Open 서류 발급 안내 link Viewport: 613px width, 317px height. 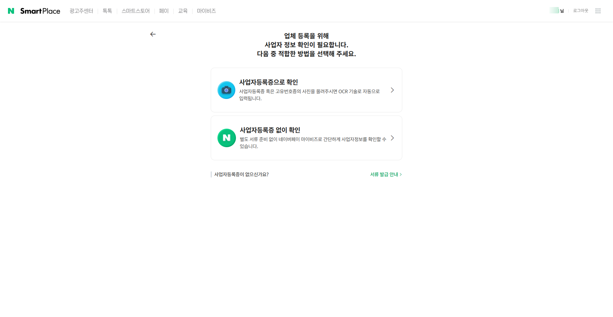point(386,174)
